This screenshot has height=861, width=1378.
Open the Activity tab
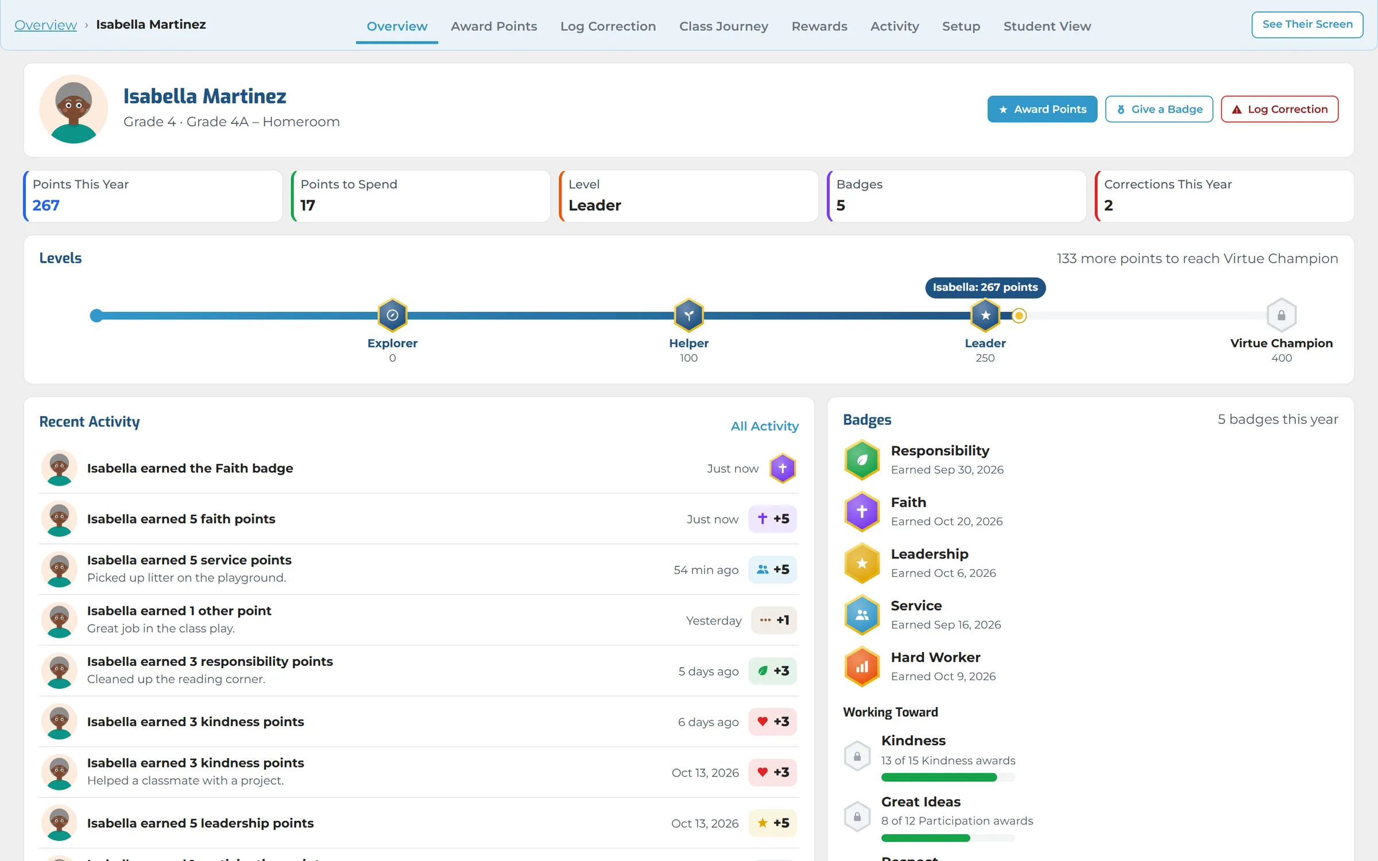click(895, 26)
